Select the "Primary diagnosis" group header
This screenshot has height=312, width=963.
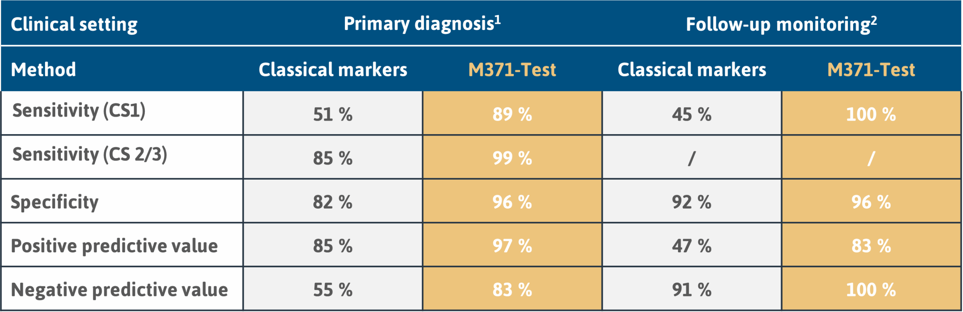[x=422, y=24]
